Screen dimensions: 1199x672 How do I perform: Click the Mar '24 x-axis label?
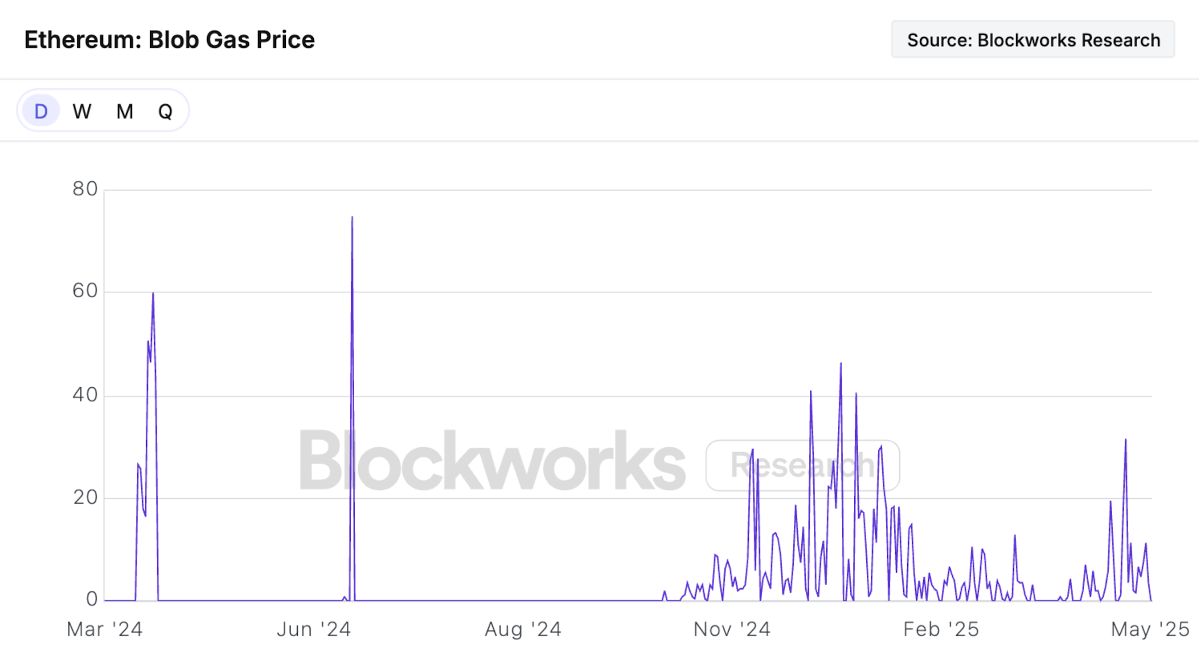pyautogui.click(x=105, y=629)
